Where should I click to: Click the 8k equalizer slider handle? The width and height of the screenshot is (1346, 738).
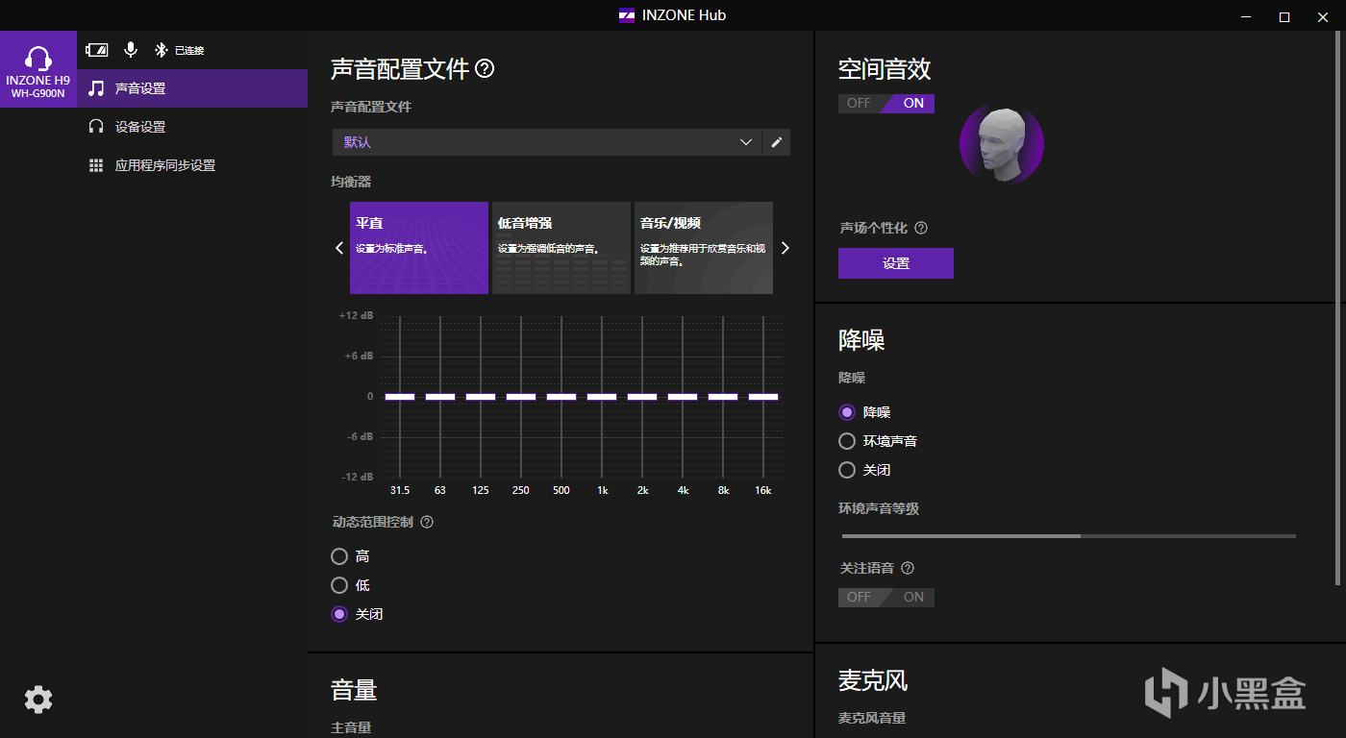pos(723,396)
